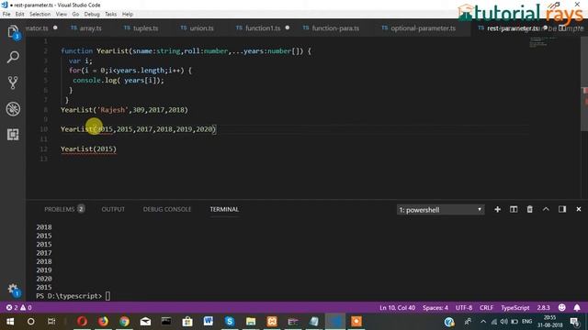This screenshot has width=588, height=330.
Task: Select the 1: powershell terminal dropdown
Action: coord(440,210)
